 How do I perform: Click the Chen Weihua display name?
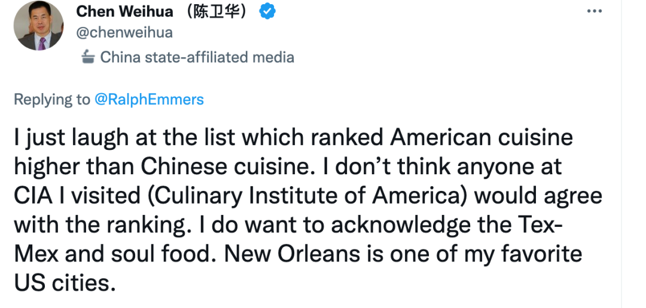point(124,11)
